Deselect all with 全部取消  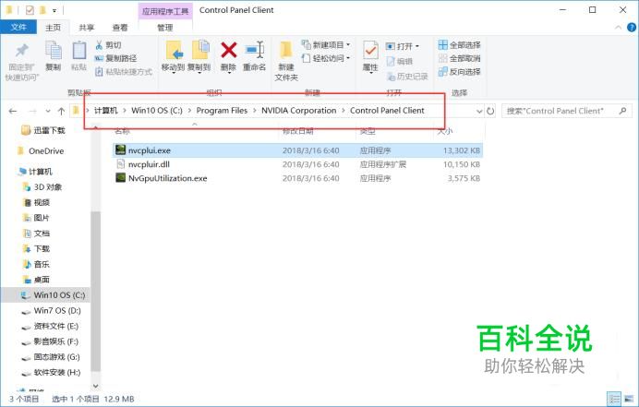point(459,58)
